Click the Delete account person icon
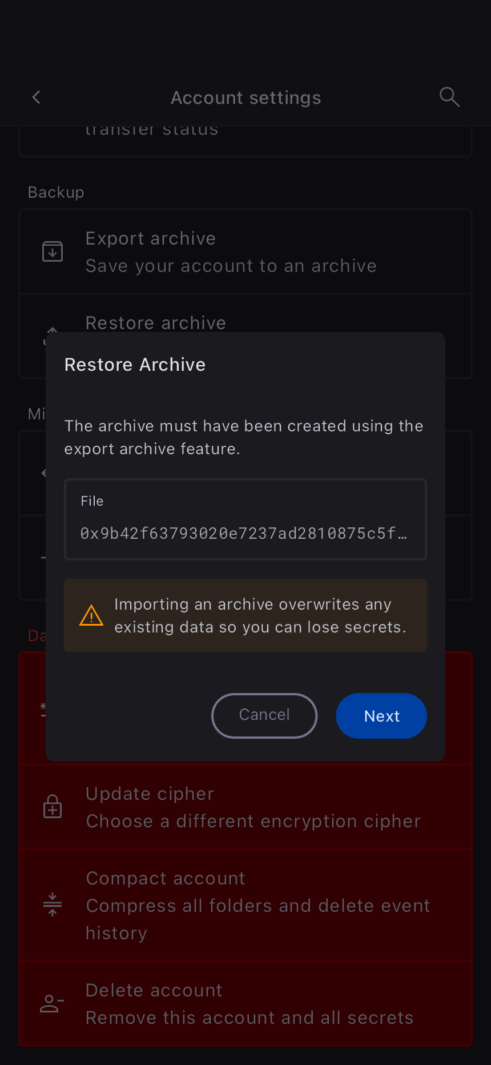 coord(52,1004)
